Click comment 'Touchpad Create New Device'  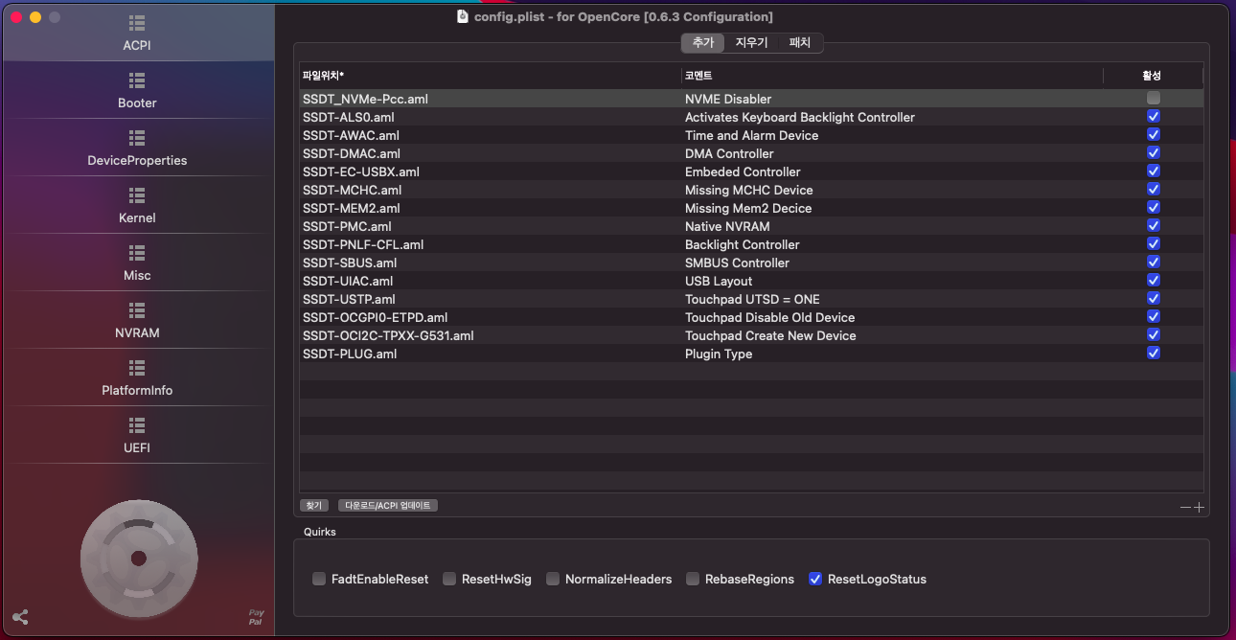pyautogui.click(x=770, y=335)
